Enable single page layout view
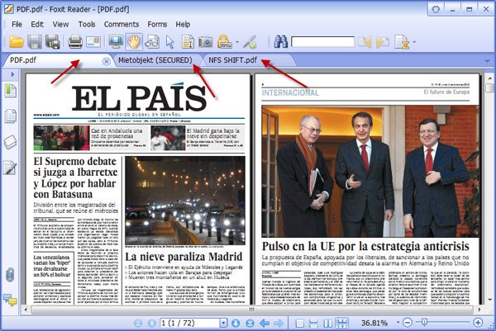The image size is (496, 331). click(x=300, y=322)
